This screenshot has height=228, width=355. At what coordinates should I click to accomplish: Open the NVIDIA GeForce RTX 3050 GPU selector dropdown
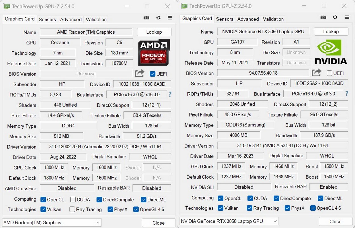(229, 221)
